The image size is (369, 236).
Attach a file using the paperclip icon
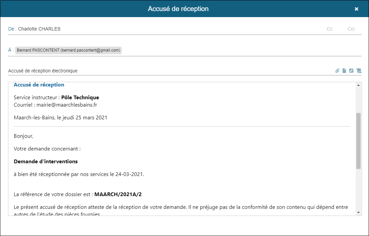coord(337,71)
